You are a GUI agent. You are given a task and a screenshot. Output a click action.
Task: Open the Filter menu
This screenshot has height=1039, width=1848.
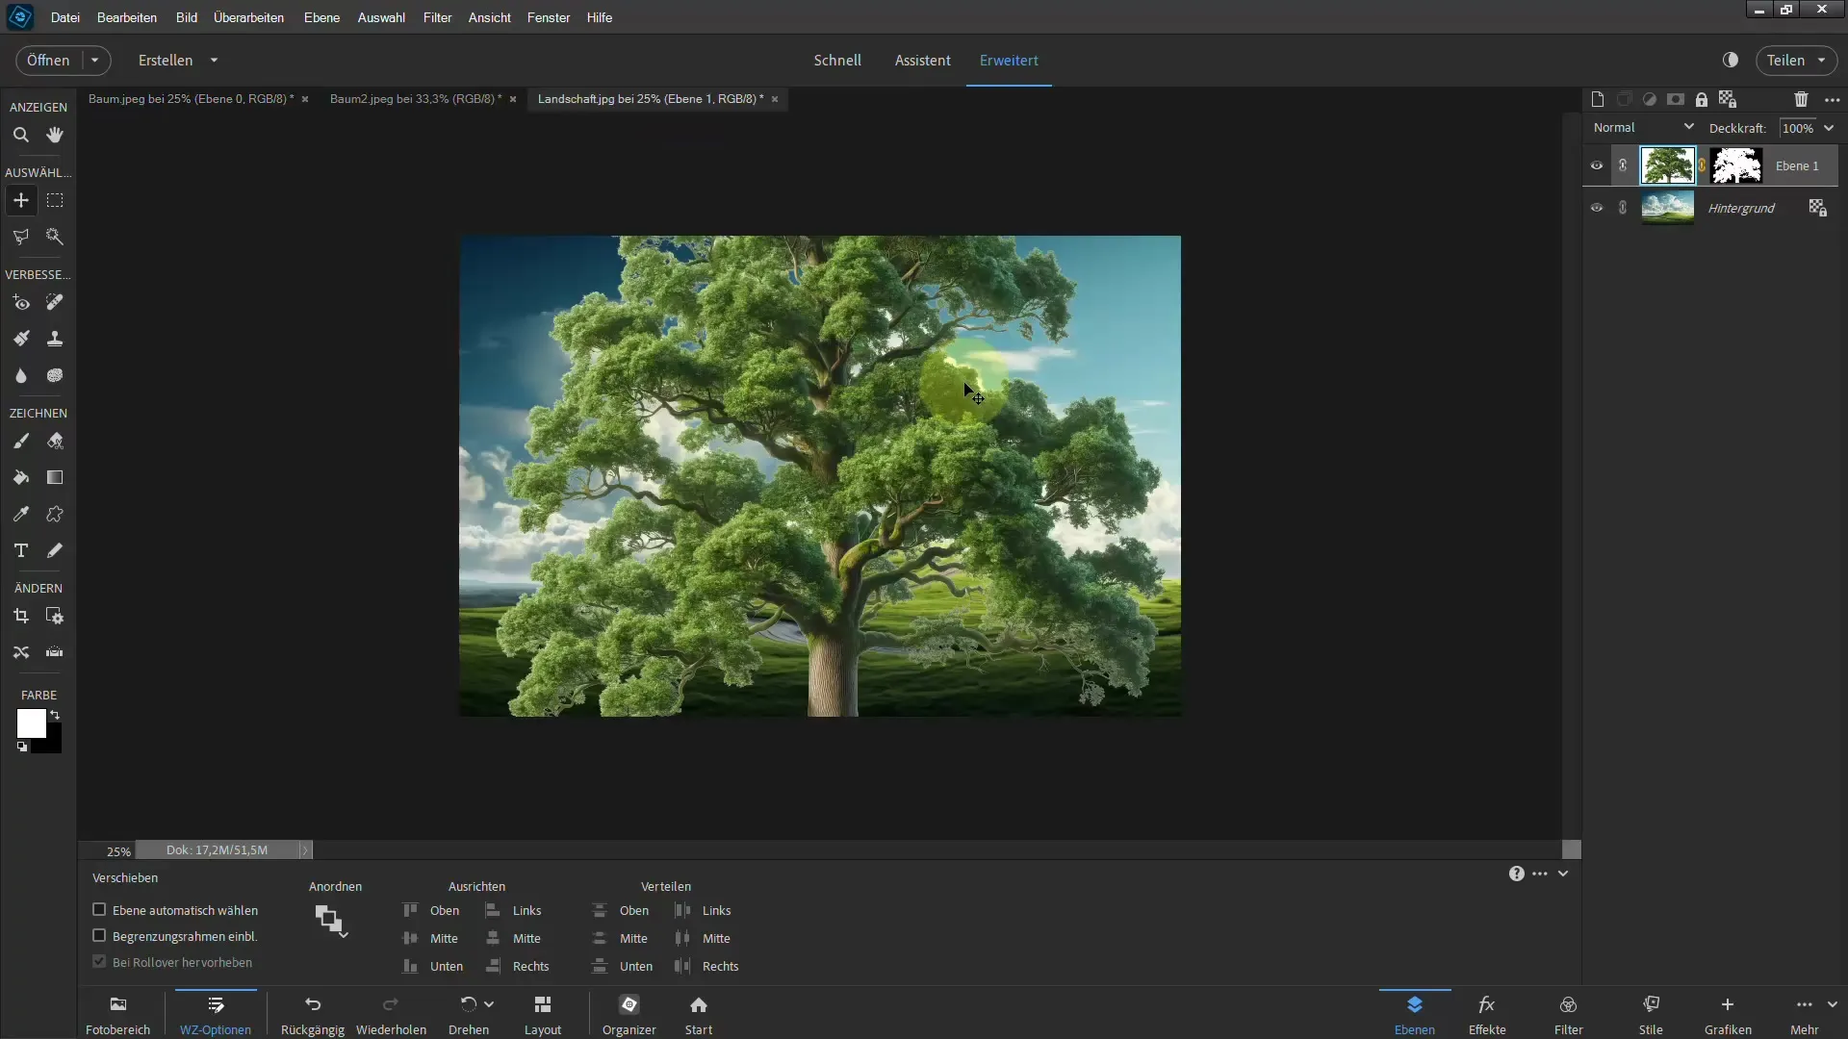[437, 17]
